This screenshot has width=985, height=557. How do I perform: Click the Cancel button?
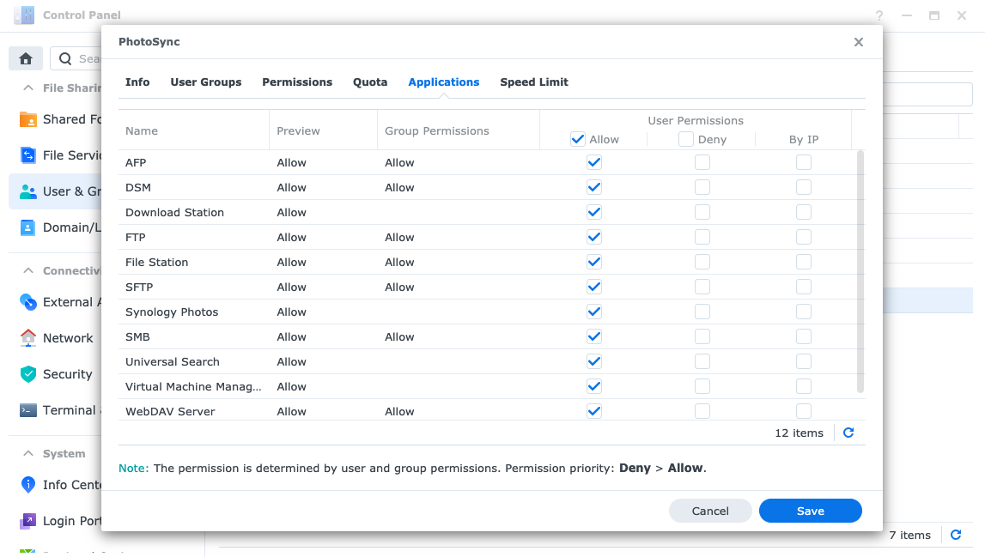tap(710, 511)
